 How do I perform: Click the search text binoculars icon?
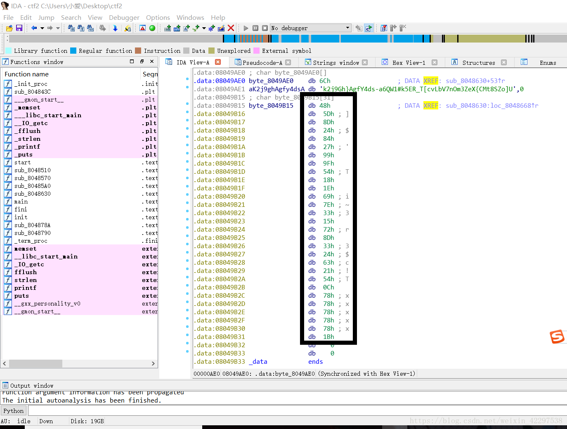click(80, 28)
